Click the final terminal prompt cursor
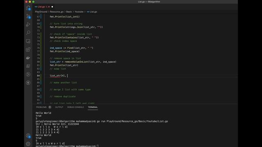This screenshot has width=262, height=147. coord(98,146)
